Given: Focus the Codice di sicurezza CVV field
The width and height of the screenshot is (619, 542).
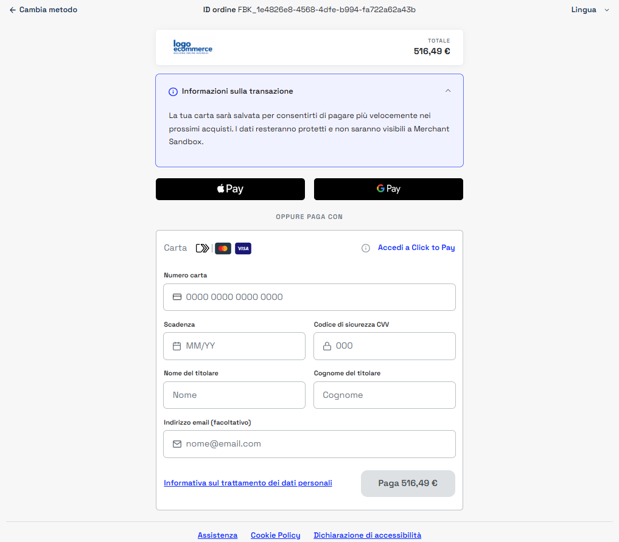Looking at the screenshot, I should tap(385, 346).
